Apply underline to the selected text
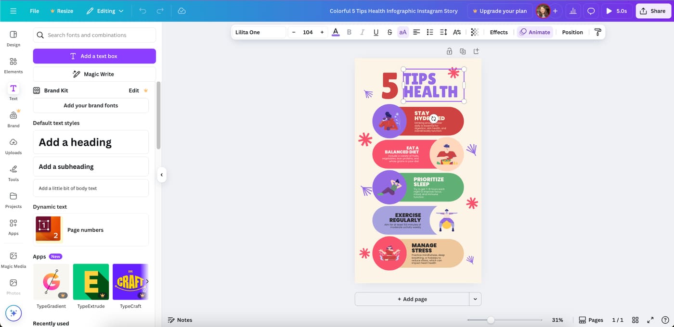674x327 pixels. [x=376, y=32]
